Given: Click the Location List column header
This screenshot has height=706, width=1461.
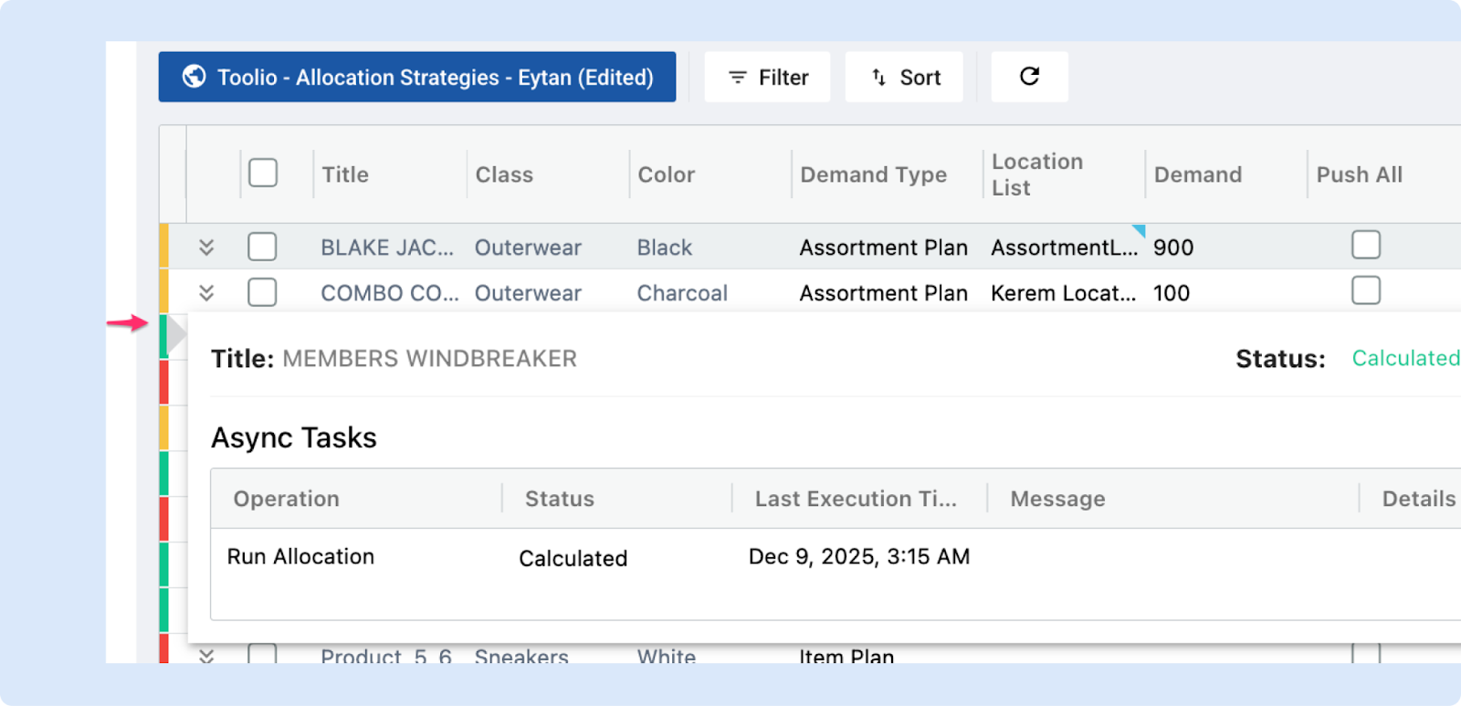Looking at the screenshot, I should [1037, 174].
